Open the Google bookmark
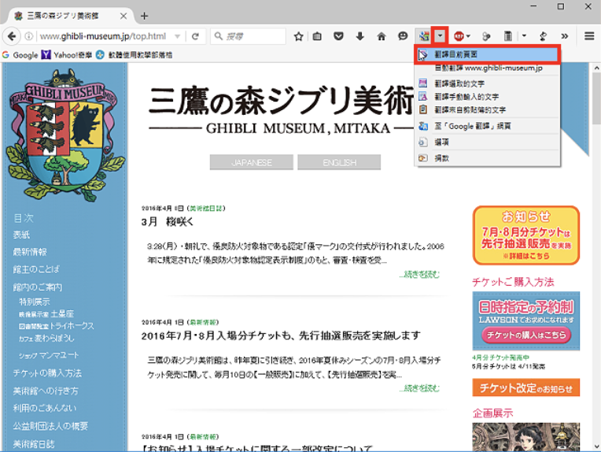 [20, 55]
